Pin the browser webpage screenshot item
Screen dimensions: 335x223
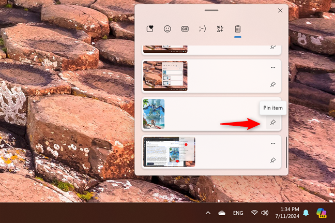[273, 160]
